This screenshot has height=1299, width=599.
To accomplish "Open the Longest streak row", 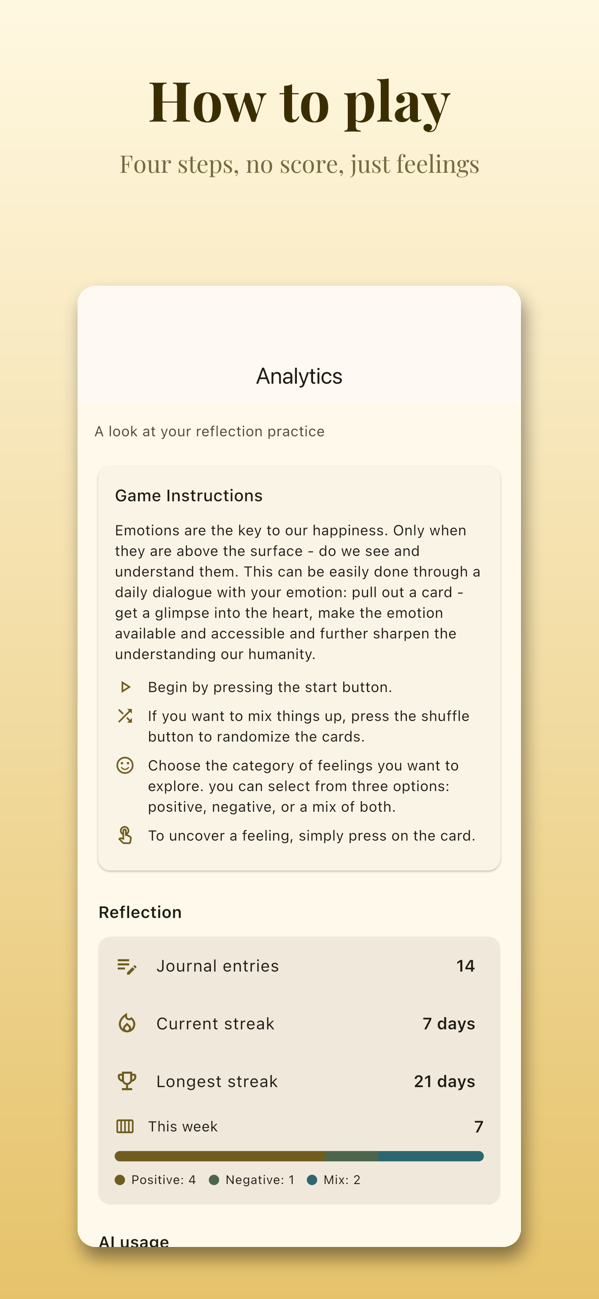I will click(299, 1081).
